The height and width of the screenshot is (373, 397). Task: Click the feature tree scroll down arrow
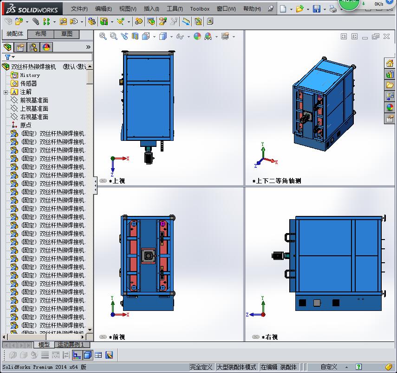(90, 330)
